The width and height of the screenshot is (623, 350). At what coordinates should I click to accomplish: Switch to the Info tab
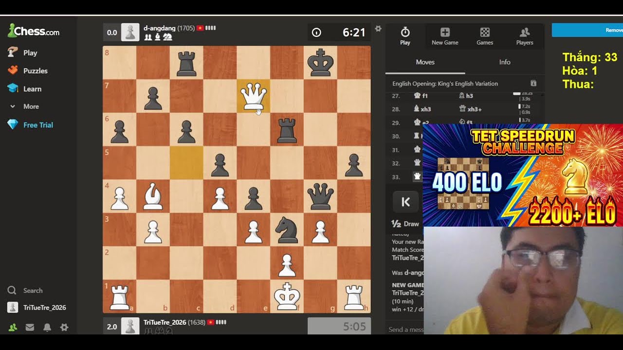505,62
